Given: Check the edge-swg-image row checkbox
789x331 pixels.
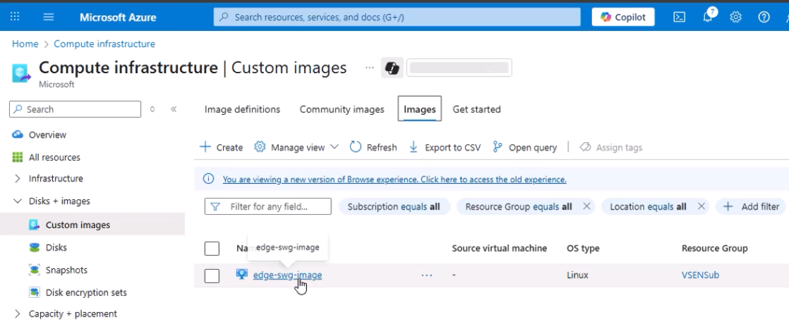Looking at the screenshot, I should [x=212, y=276].
